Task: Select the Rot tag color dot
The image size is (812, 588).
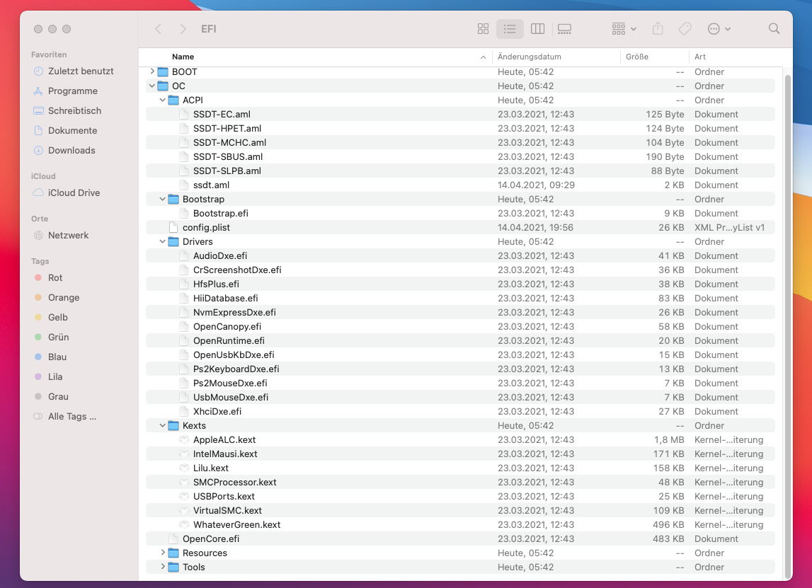Action: [38, 277]
